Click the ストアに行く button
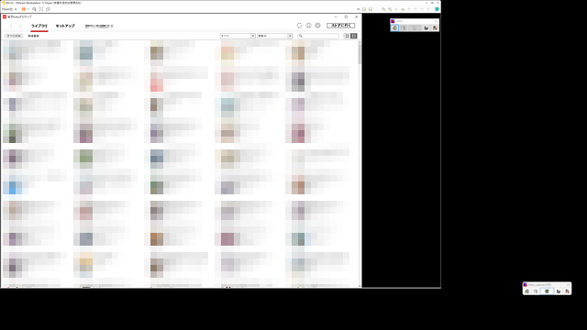The image size is (587, 330). pos(340,26)
